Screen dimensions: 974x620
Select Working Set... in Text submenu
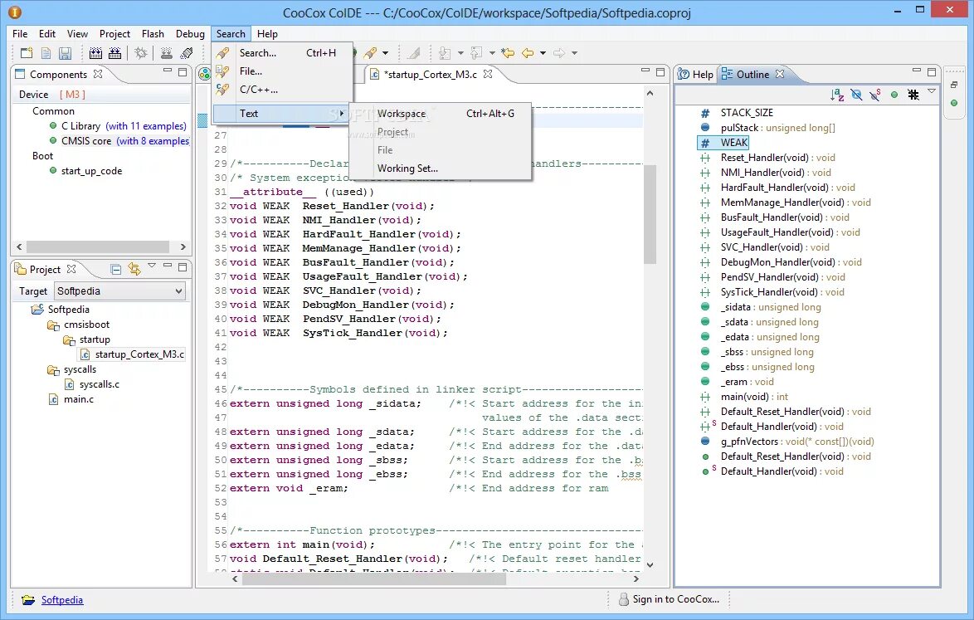440,168
